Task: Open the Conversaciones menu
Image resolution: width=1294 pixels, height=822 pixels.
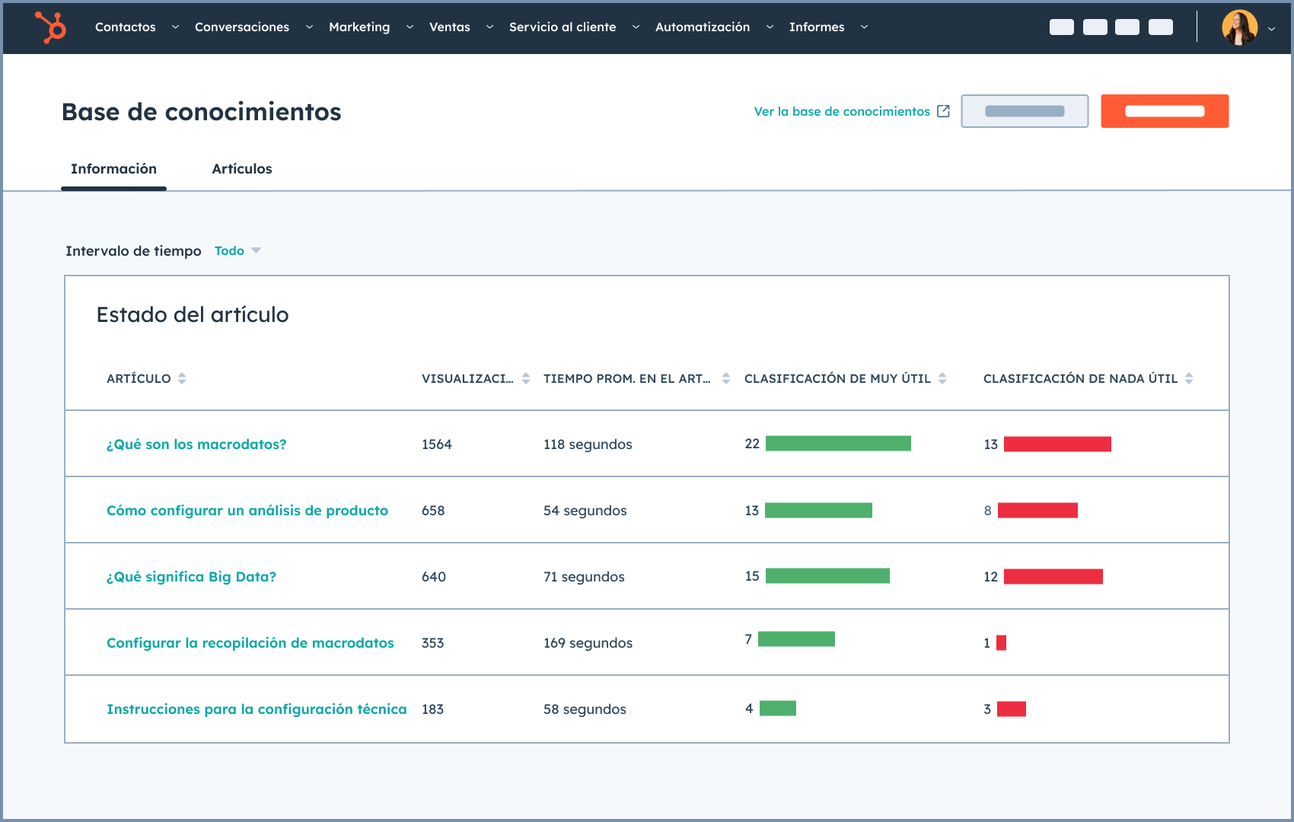Action: click(242, 27)
